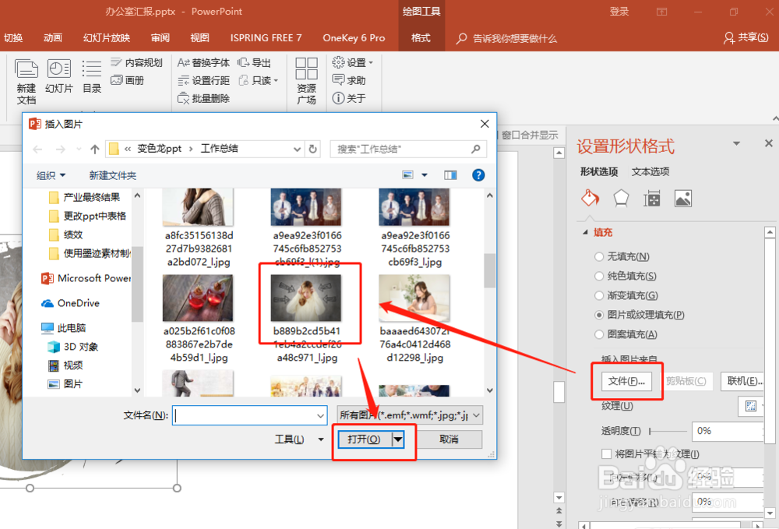The height and width of the screenshot is (529, 779).
Task: Click the 联机(E)... button
Action: (744, 381)
